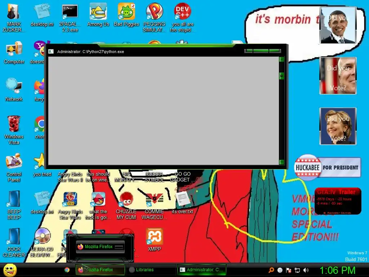Viewport: 369px width, 277px height.
Task: Click the Chrome icon in the taskbar
Action: click(67, 270)
